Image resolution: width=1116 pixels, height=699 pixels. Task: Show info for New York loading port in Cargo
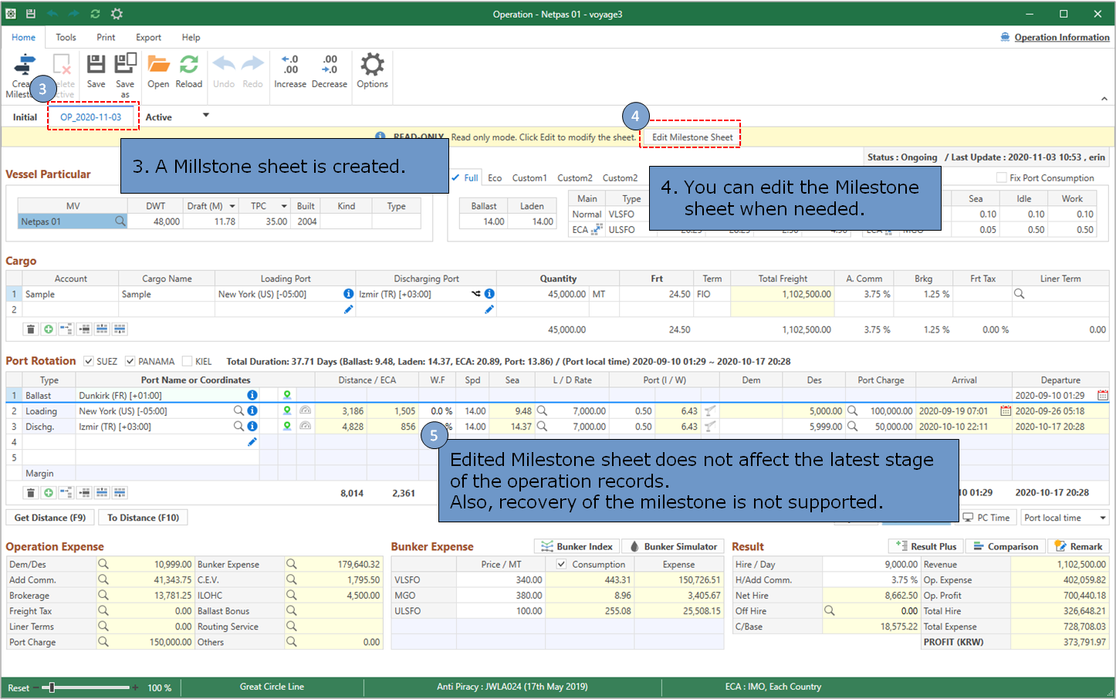pos(348,294)
